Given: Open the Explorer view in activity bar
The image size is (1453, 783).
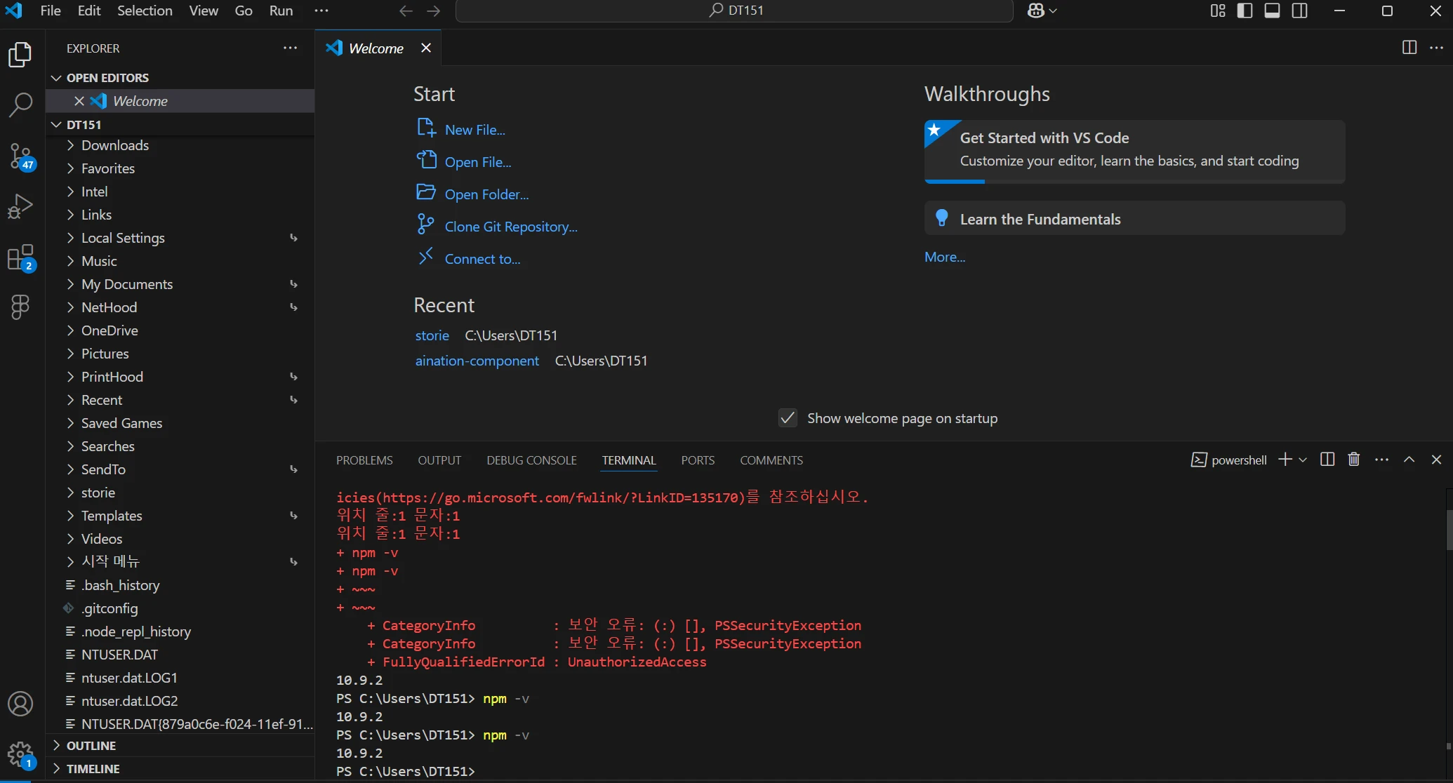Looking at the screenshot, I should (x=20, y=55).
